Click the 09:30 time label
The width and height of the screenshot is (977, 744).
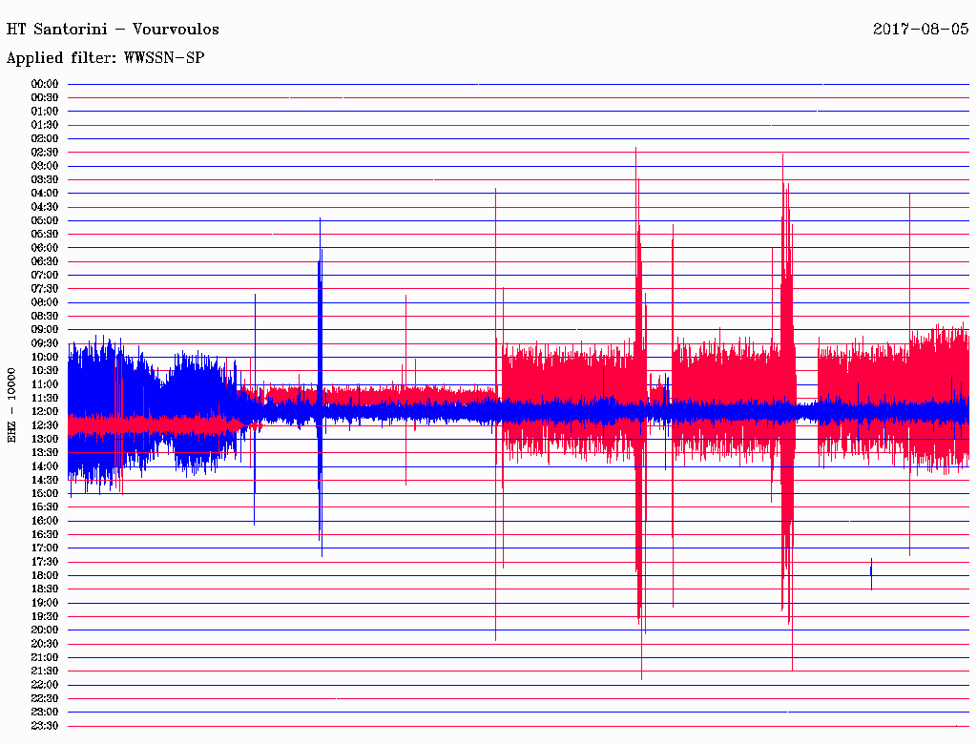(45, 343)
